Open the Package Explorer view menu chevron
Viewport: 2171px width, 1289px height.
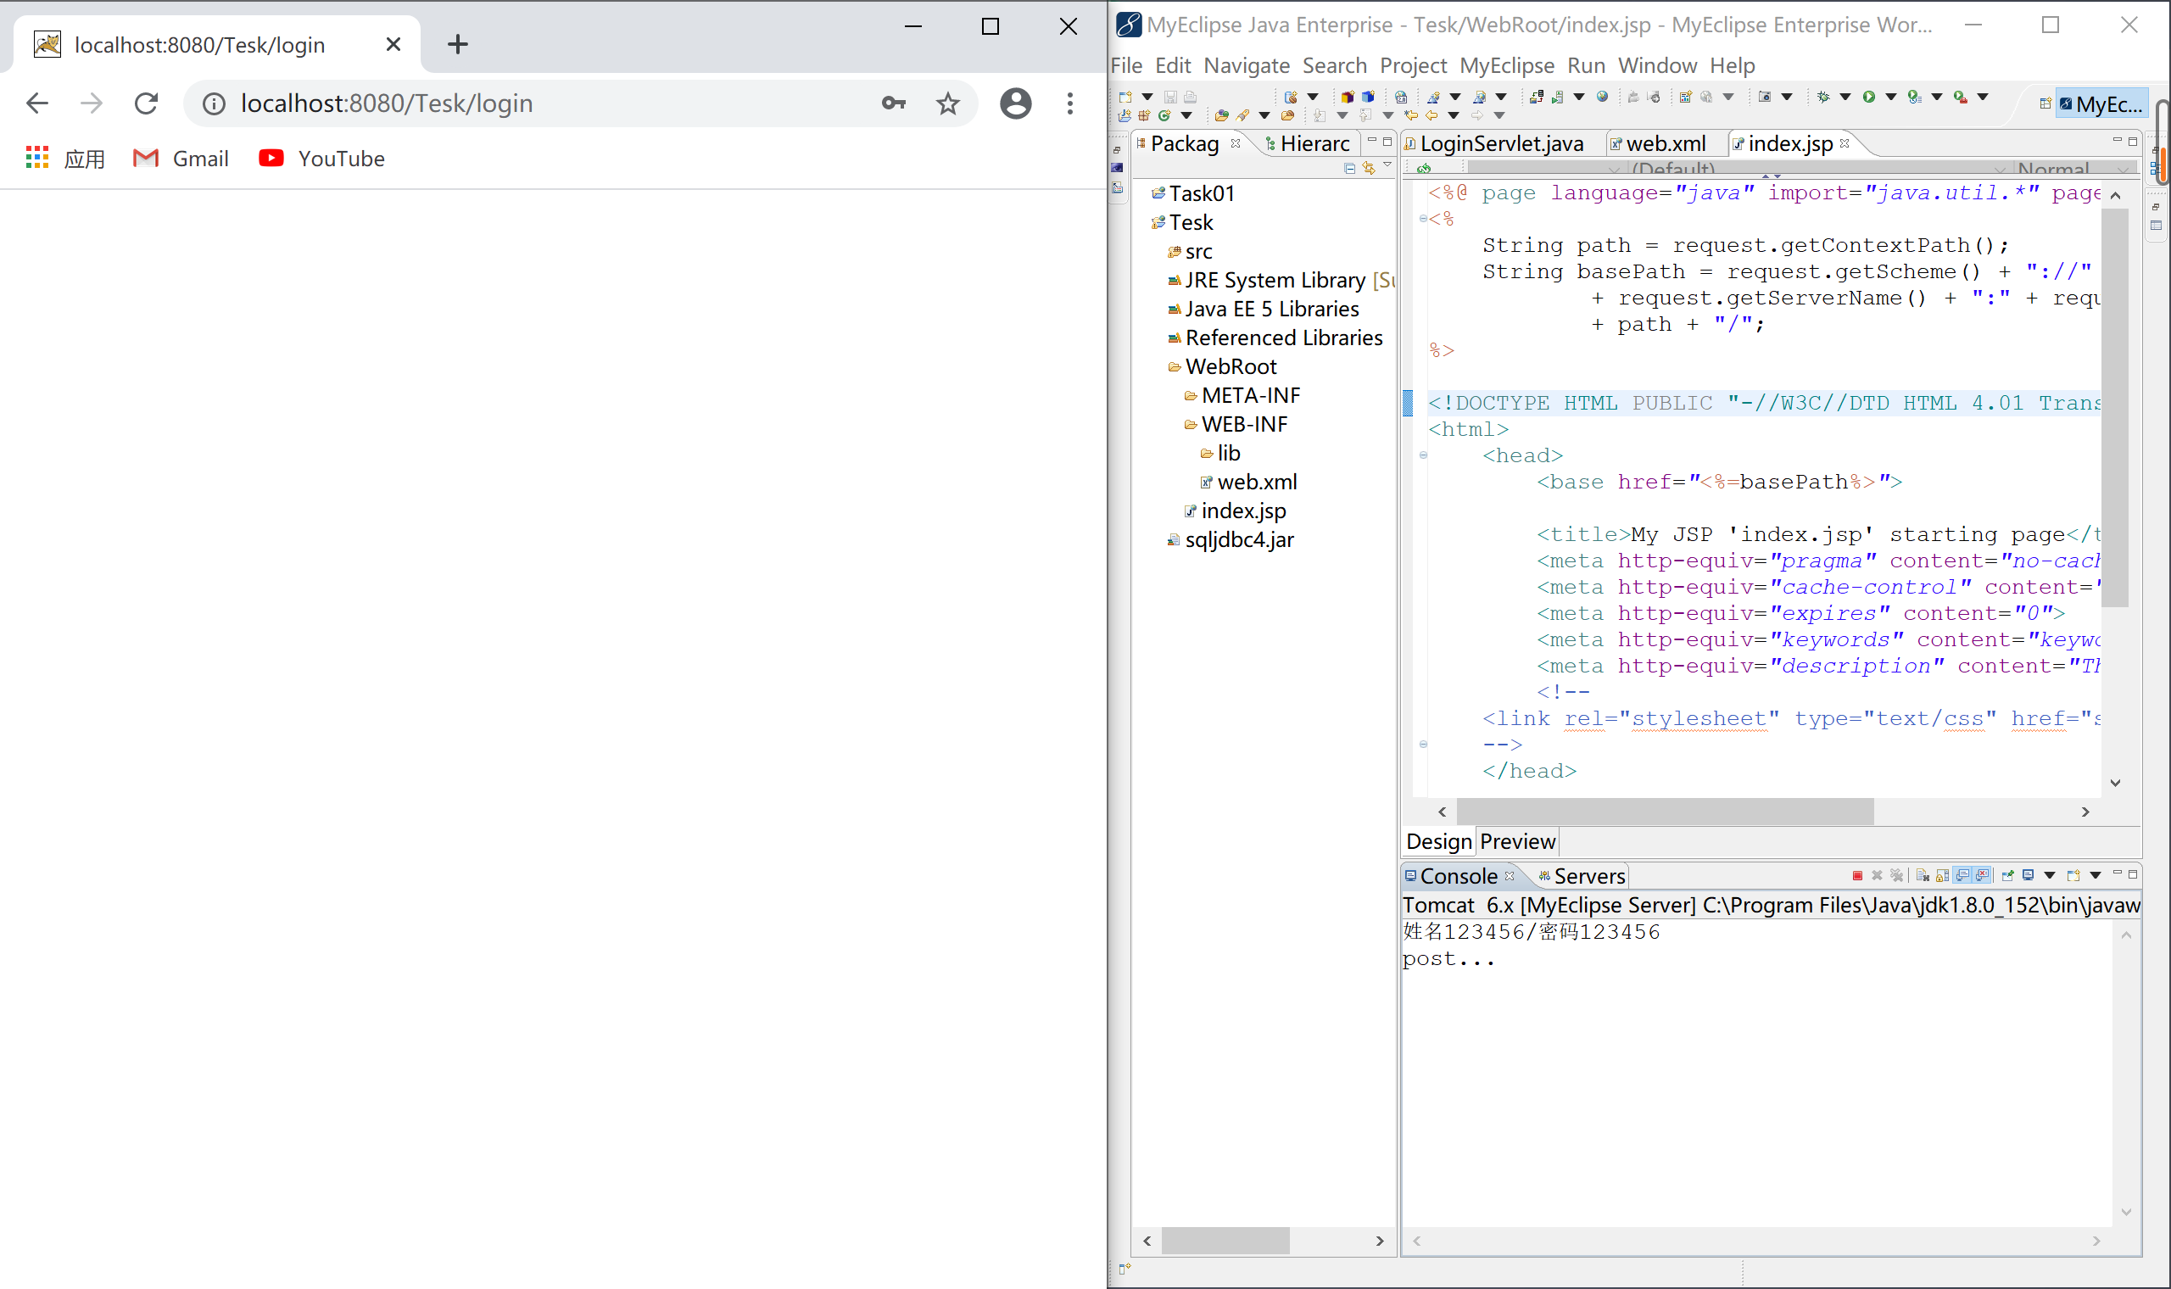1387,165
